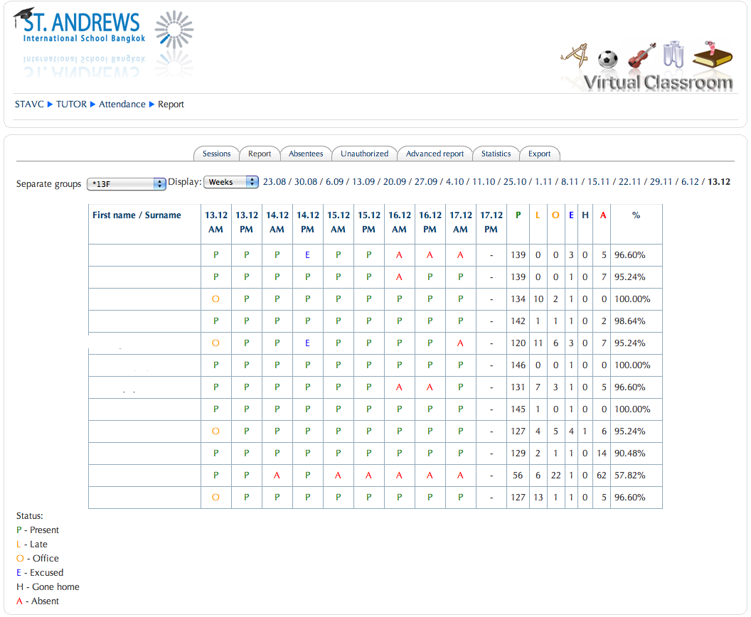Open the Separate groups selector showing *13F
This screenshot has width=751, height=617.
tap(126, 183)
